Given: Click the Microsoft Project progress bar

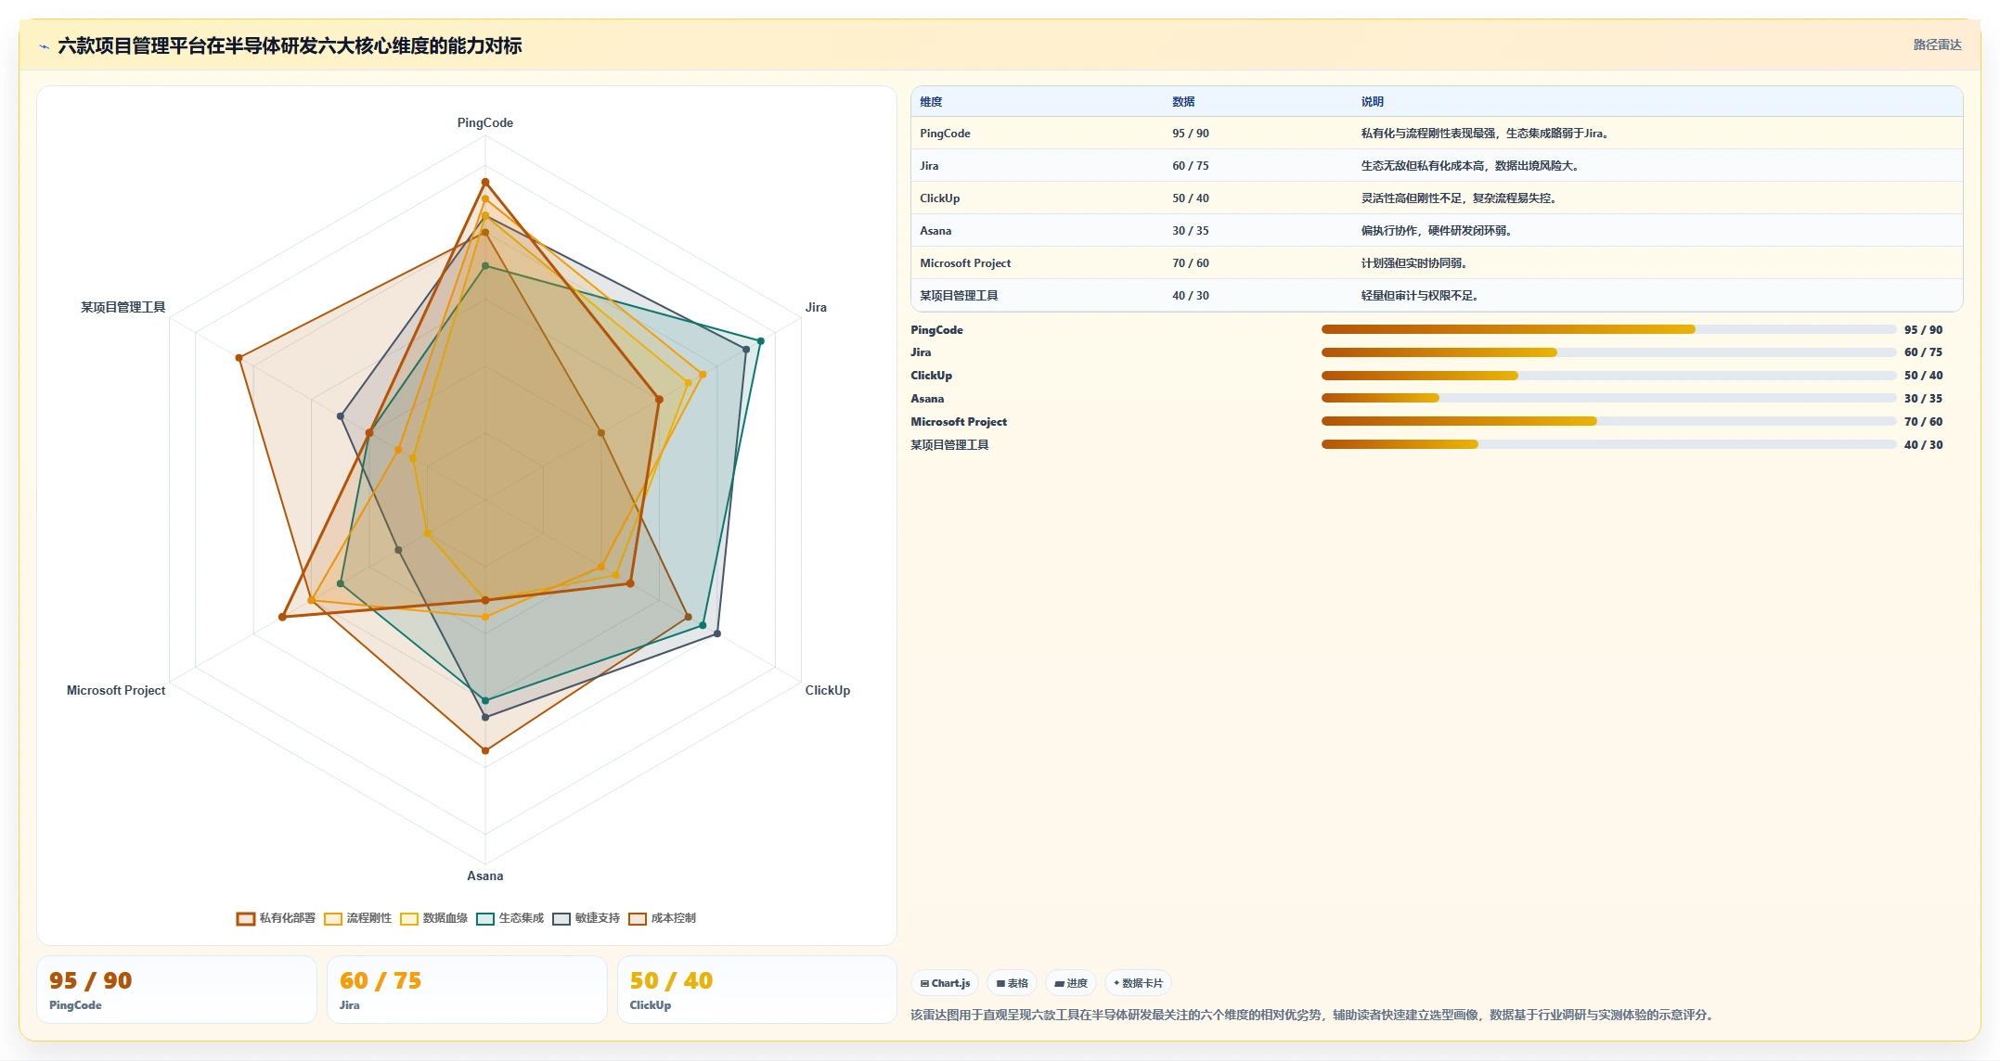Looking at the screenshot, I should (x=1608, y=421).
